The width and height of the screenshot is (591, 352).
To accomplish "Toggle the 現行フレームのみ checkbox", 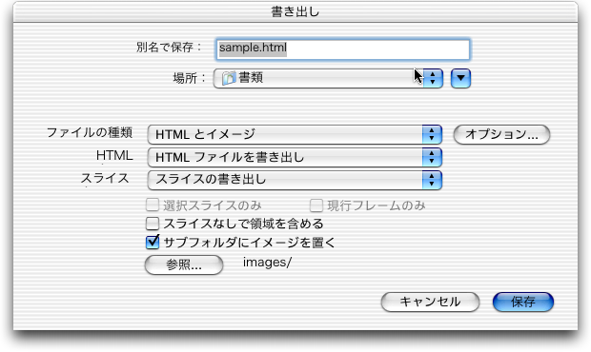I will click(316, 205).
